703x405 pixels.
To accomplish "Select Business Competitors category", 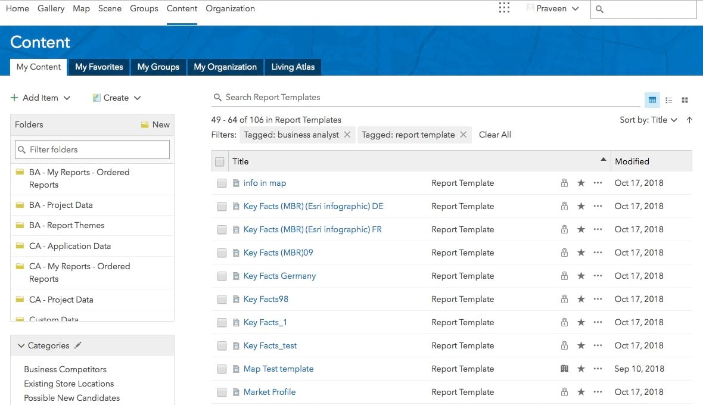I will point(65,369).
